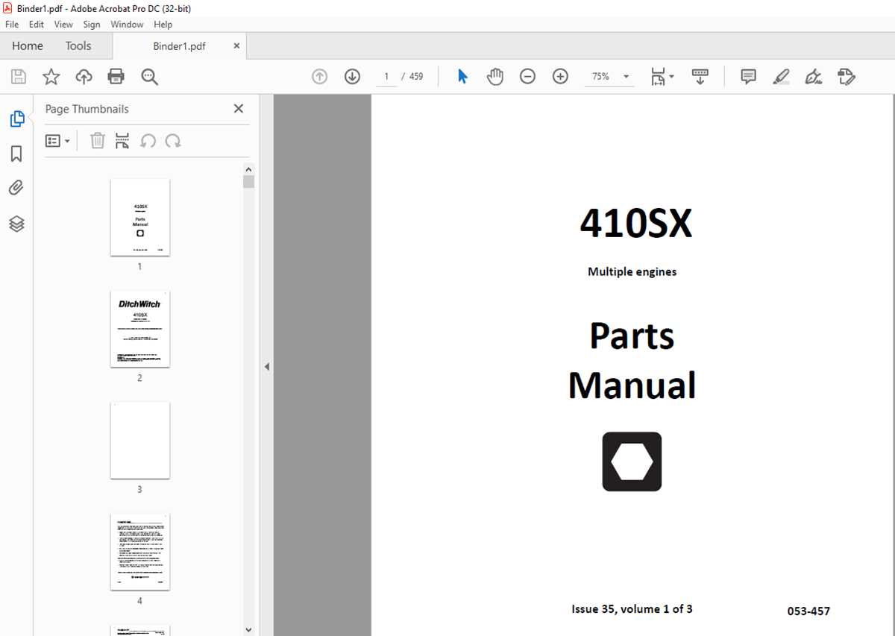Zoom in with the plus icon
Viewport: 895px width, 636px height.
(x=560, y=77)
